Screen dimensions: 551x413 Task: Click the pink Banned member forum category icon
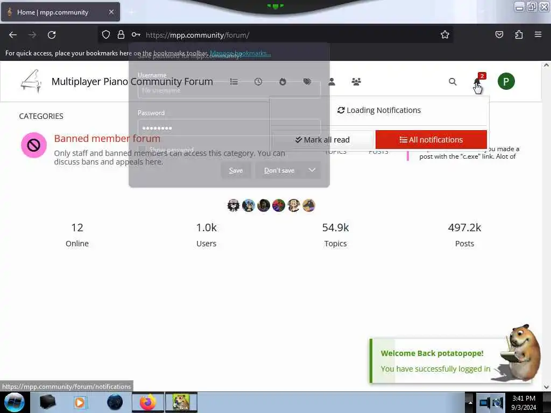[x=34, y=145]
